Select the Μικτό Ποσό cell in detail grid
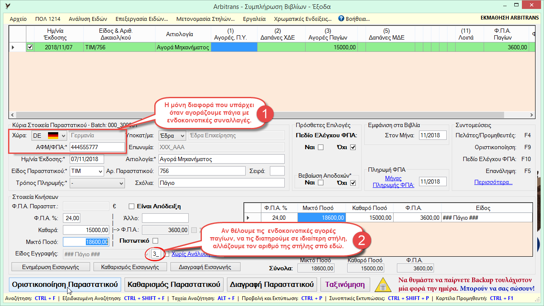Viewport: 544px width, 306px height. pos(321,218)
